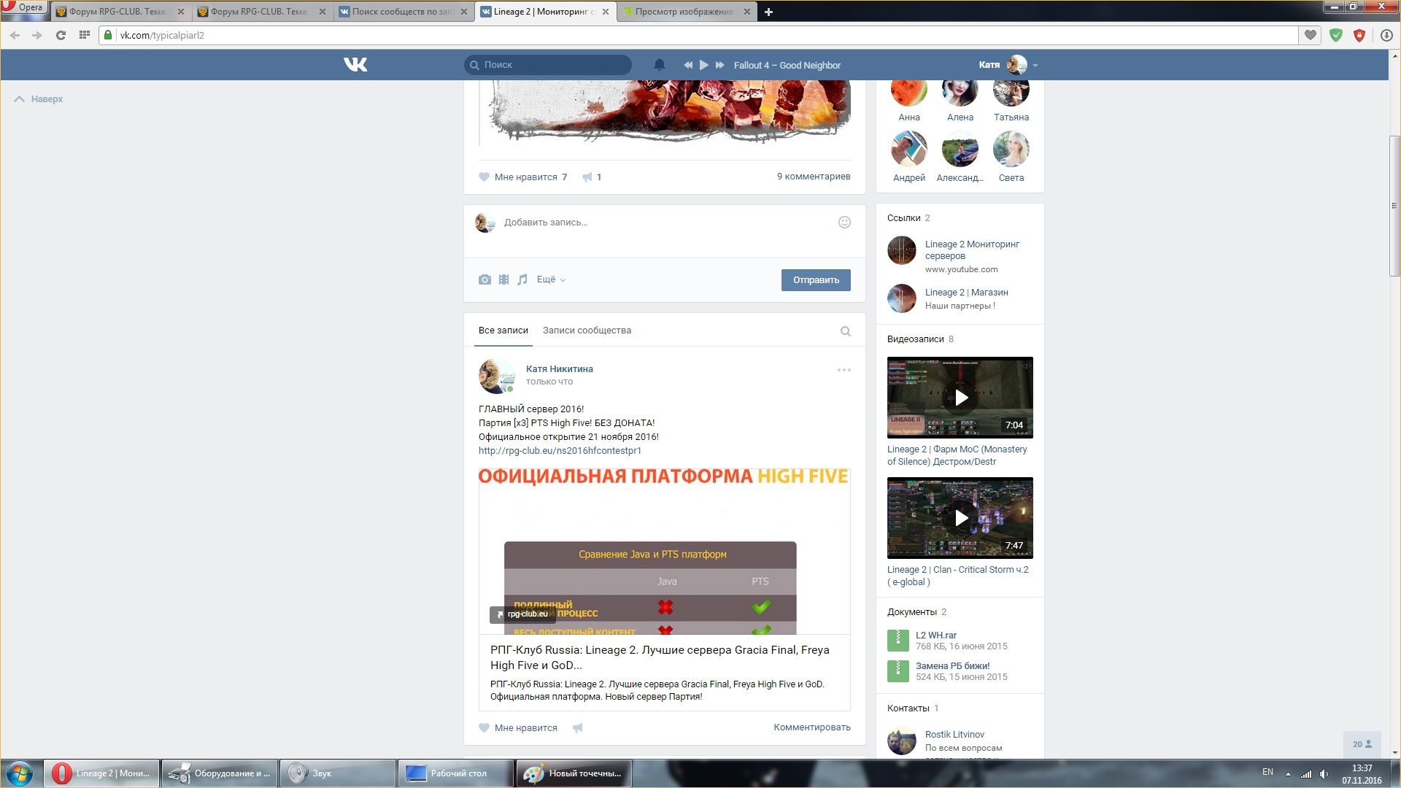The image size is (1401, 788).
Task: Reload the page in Opera
Action: pyautogui.click(x=61, y=35)
